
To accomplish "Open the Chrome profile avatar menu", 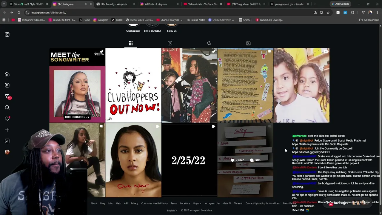I will tap(370, 13).
